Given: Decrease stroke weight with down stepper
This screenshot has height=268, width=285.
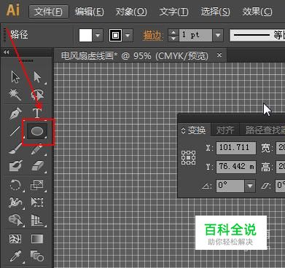Looking at the screenshot, I should click(173, 39).
